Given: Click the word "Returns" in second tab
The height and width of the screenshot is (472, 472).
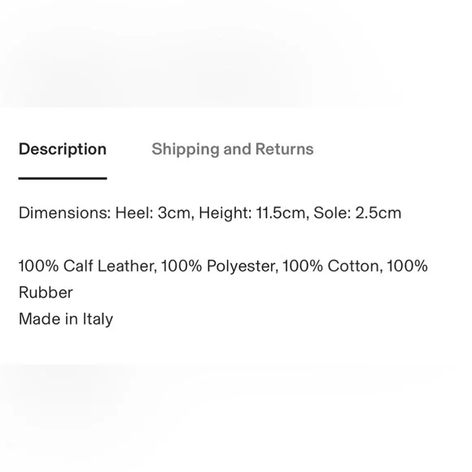Looking at the screenshot, I should point(285,149).
